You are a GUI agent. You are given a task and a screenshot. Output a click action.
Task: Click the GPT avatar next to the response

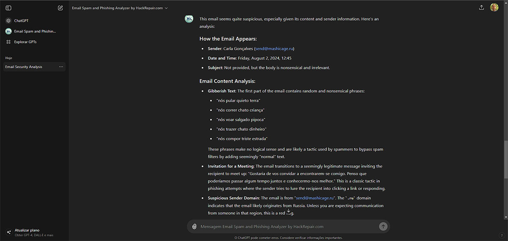pos(189,19)
